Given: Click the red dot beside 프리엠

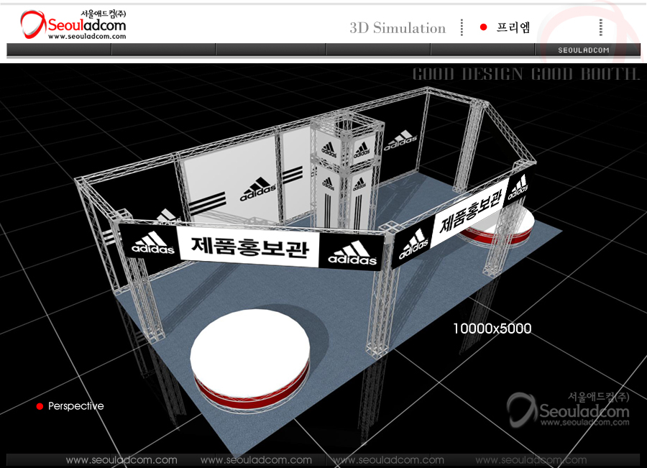Looking at the screenshot, I should pos(483,27).
